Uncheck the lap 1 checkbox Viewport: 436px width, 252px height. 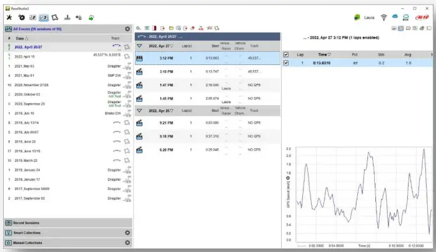coord(286,63)
